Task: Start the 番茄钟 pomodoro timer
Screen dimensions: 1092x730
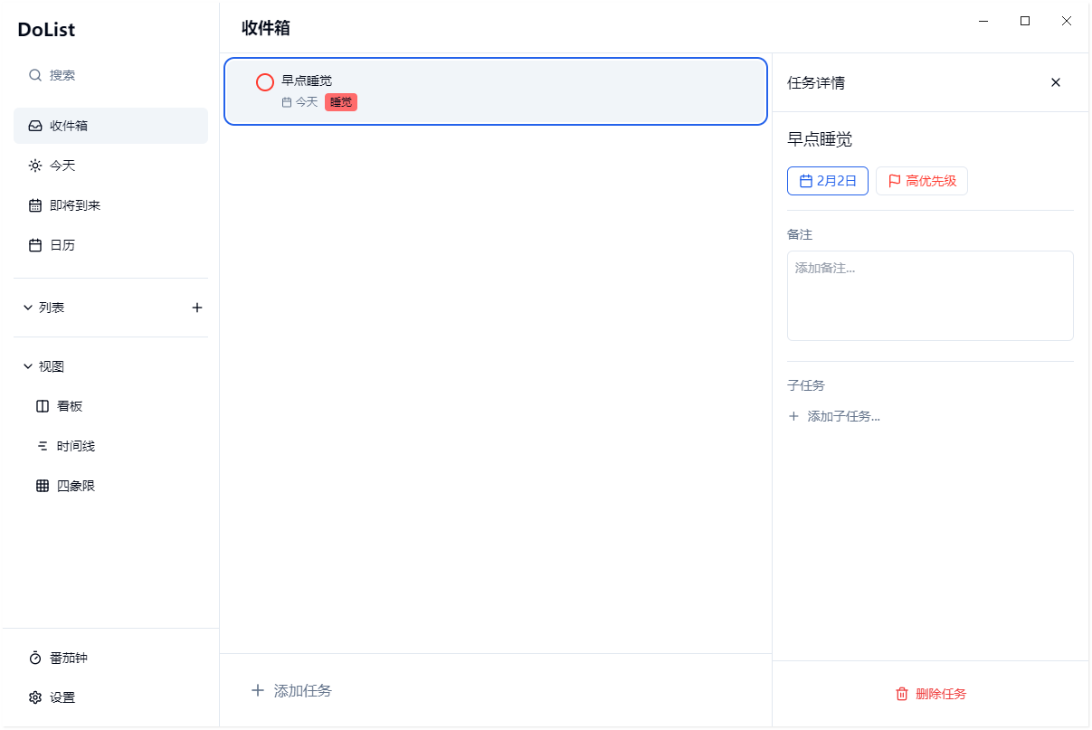Action: point(68,658)
